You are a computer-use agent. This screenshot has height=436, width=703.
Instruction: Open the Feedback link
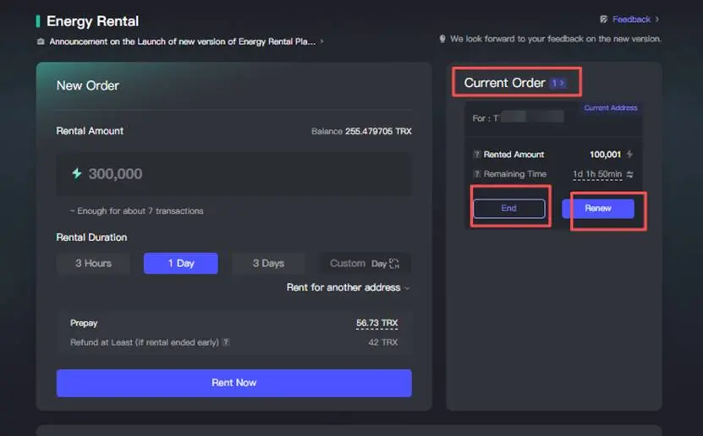tap(631, 19)
